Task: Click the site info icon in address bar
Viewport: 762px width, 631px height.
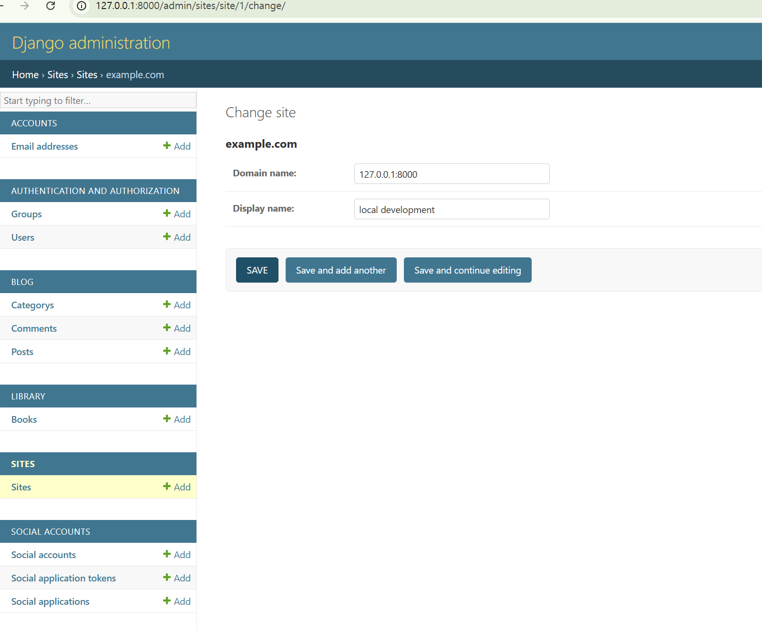Action: pos(82,6)
